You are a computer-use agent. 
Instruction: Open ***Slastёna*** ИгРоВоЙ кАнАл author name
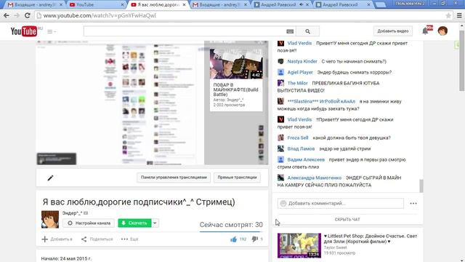coord(321,101)
